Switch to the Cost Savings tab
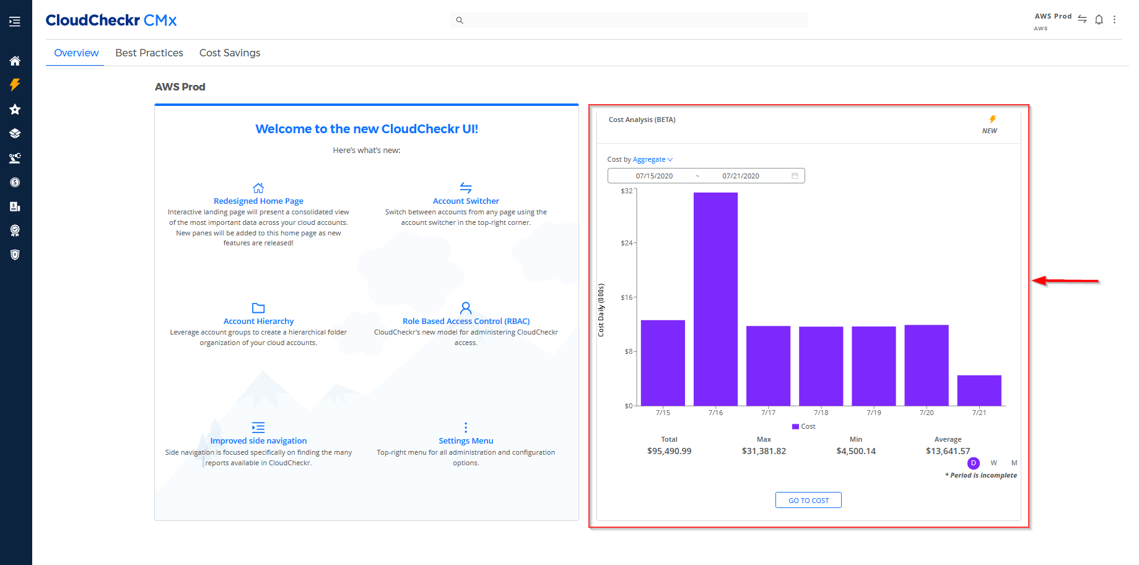Screen dimensions: 1139x565 coord(230,53)
